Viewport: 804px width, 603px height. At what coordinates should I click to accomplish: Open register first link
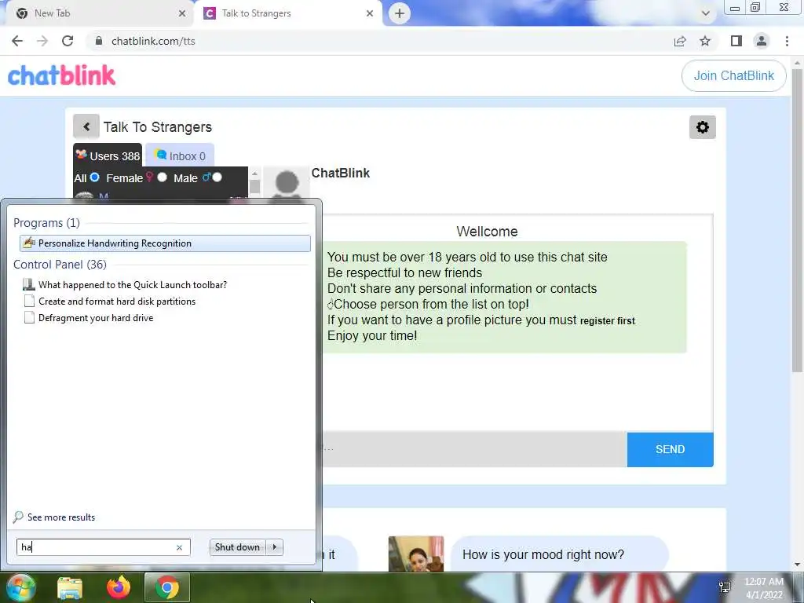click(608, 321)
